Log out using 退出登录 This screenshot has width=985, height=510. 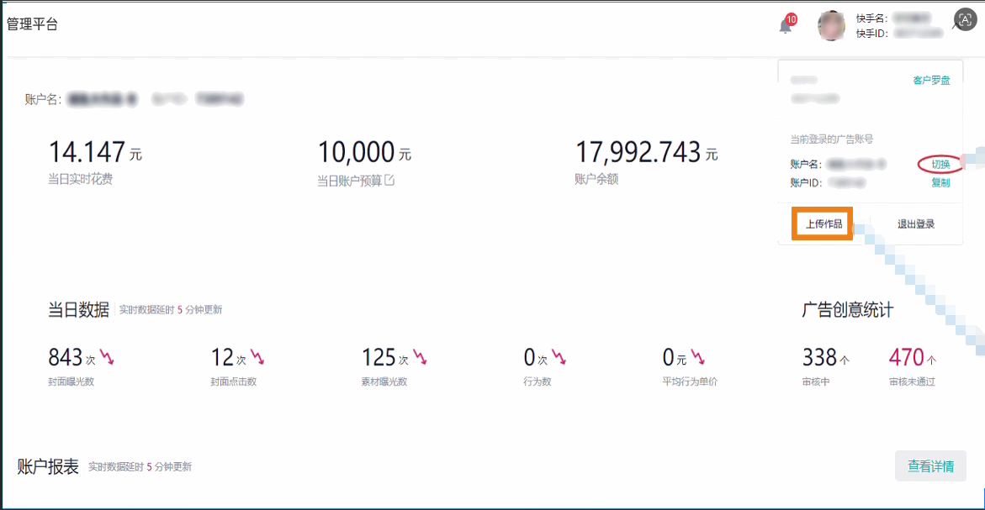(915, 224)
